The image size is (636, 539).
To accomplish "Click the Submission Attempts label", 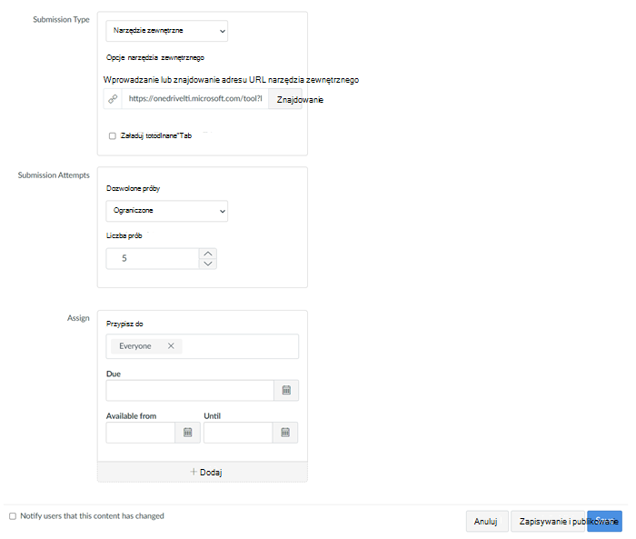I will [x=54, y=175].
